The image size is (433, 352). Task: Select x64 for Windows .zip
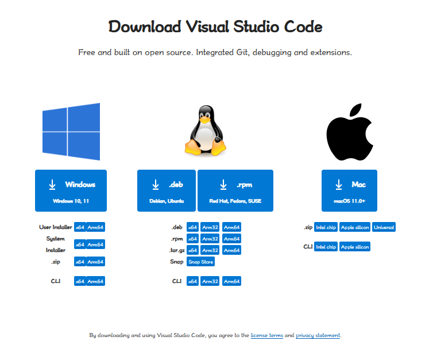coord(80,262)
